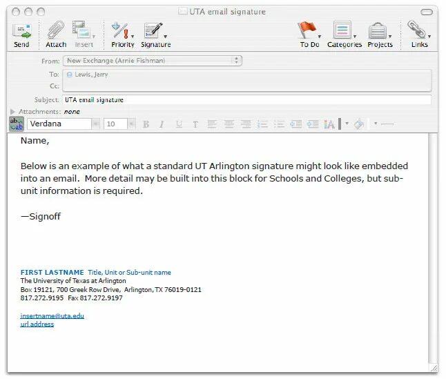Screen dimensions: 446x379
Task: Increase indent of the paragraph
Action: [313, 124]
